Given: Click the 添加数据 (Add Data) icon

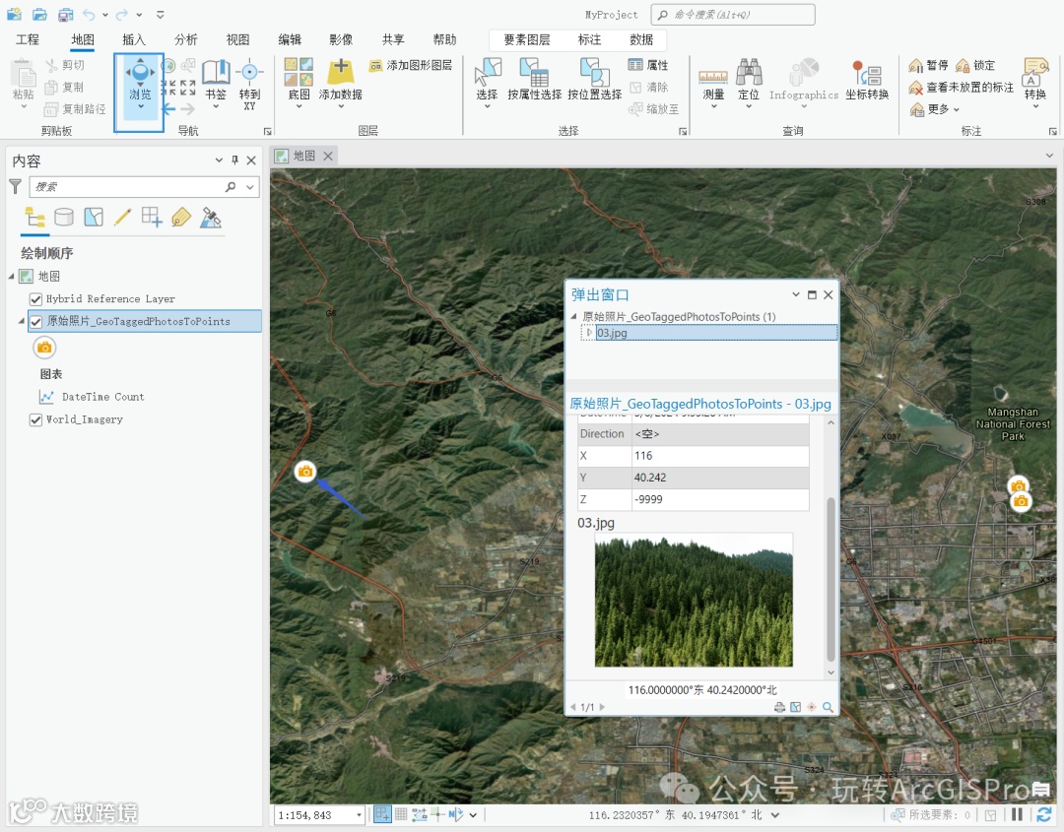Looking at the screenshot, I should click(x=340, y=73).
